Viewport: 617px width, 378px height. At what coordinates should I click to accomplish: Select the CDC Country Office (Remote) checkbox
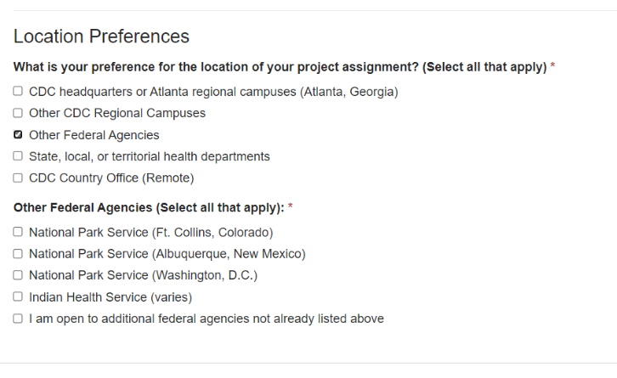pyautogui.click(x=18, y=178)
